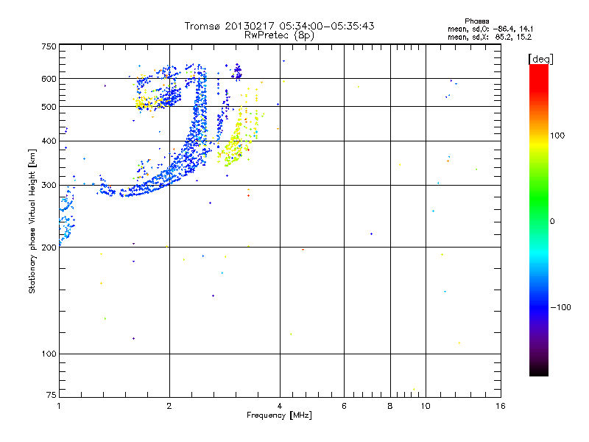Click the y-axis tick label "200"
The height and width of the screenshot is (442, 589).
click(x=49, y=248)
